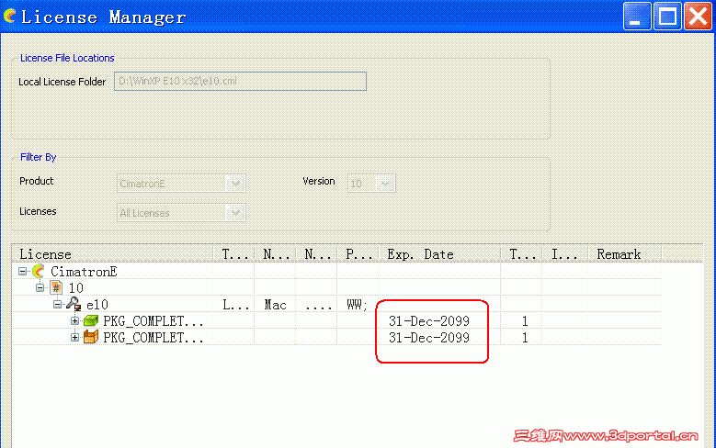The height and width of the screenshot is (448, 716).
Task: Click the first 'T...' column header
Action: [233, 253]
